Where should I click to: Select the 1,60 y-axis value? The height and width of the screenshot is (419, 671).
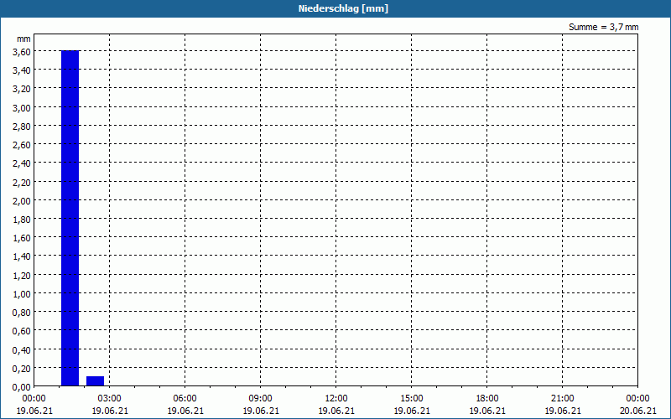(x=22, y=238)
